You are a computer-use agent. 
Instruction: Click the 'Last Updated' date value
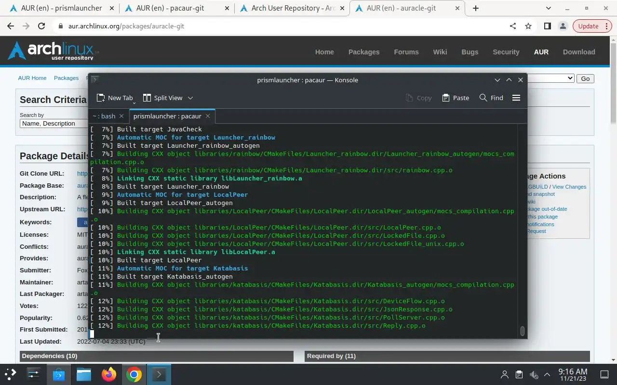pos(111,342)
